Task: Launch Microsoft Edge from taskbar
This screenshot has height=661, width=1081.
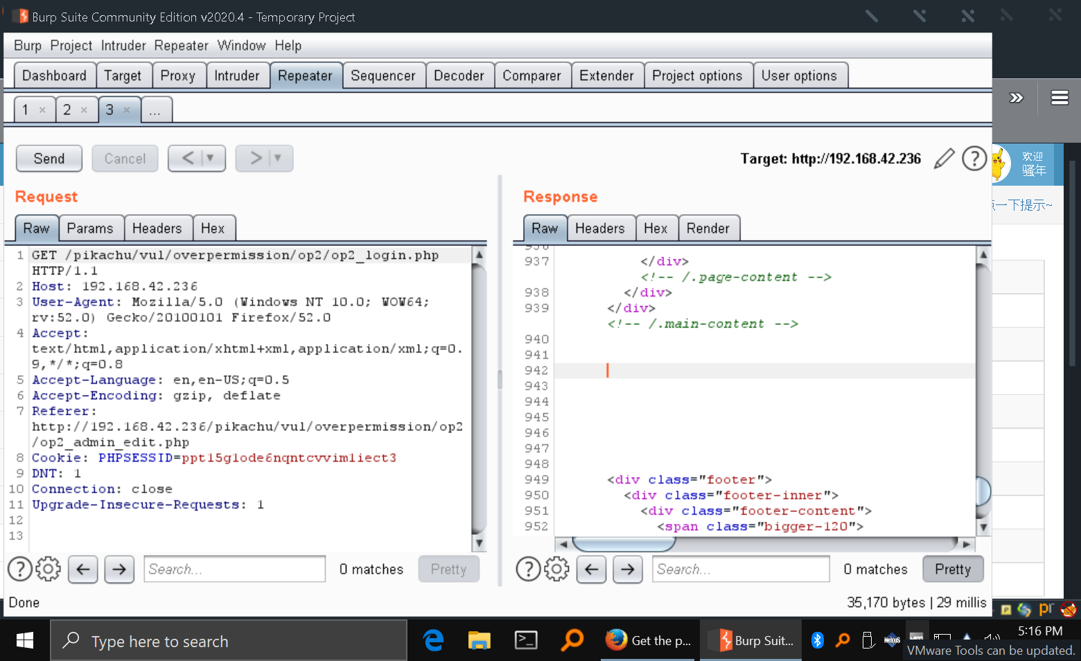Action: pyautogui.click(x=434, y=641)
